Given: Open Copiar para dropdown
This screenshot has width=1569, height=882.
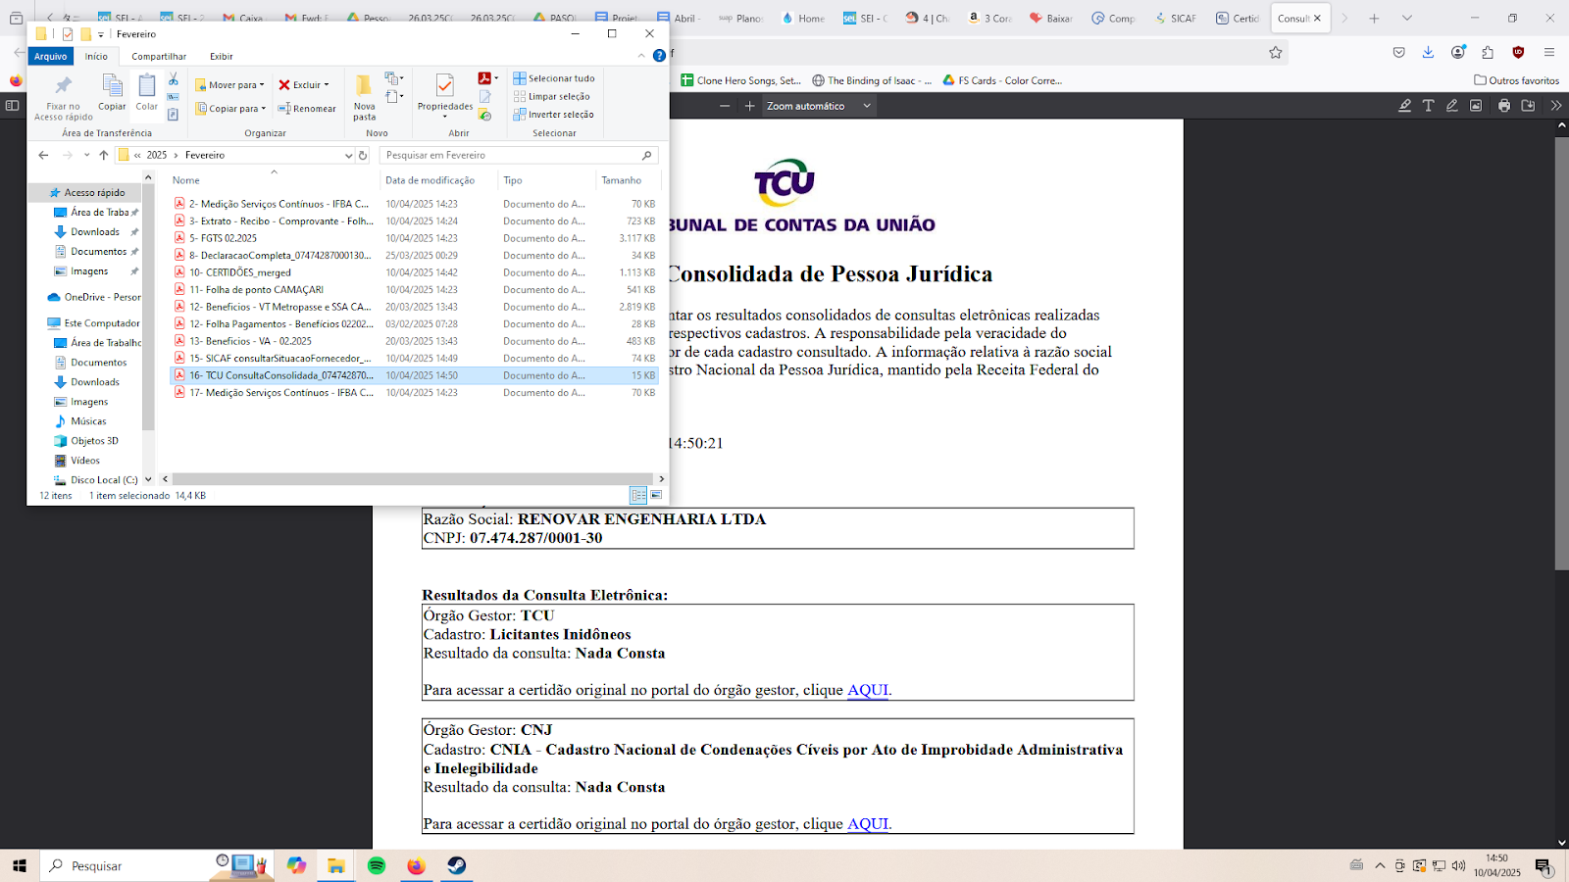Looking at the screenshot, I should 229,109.
